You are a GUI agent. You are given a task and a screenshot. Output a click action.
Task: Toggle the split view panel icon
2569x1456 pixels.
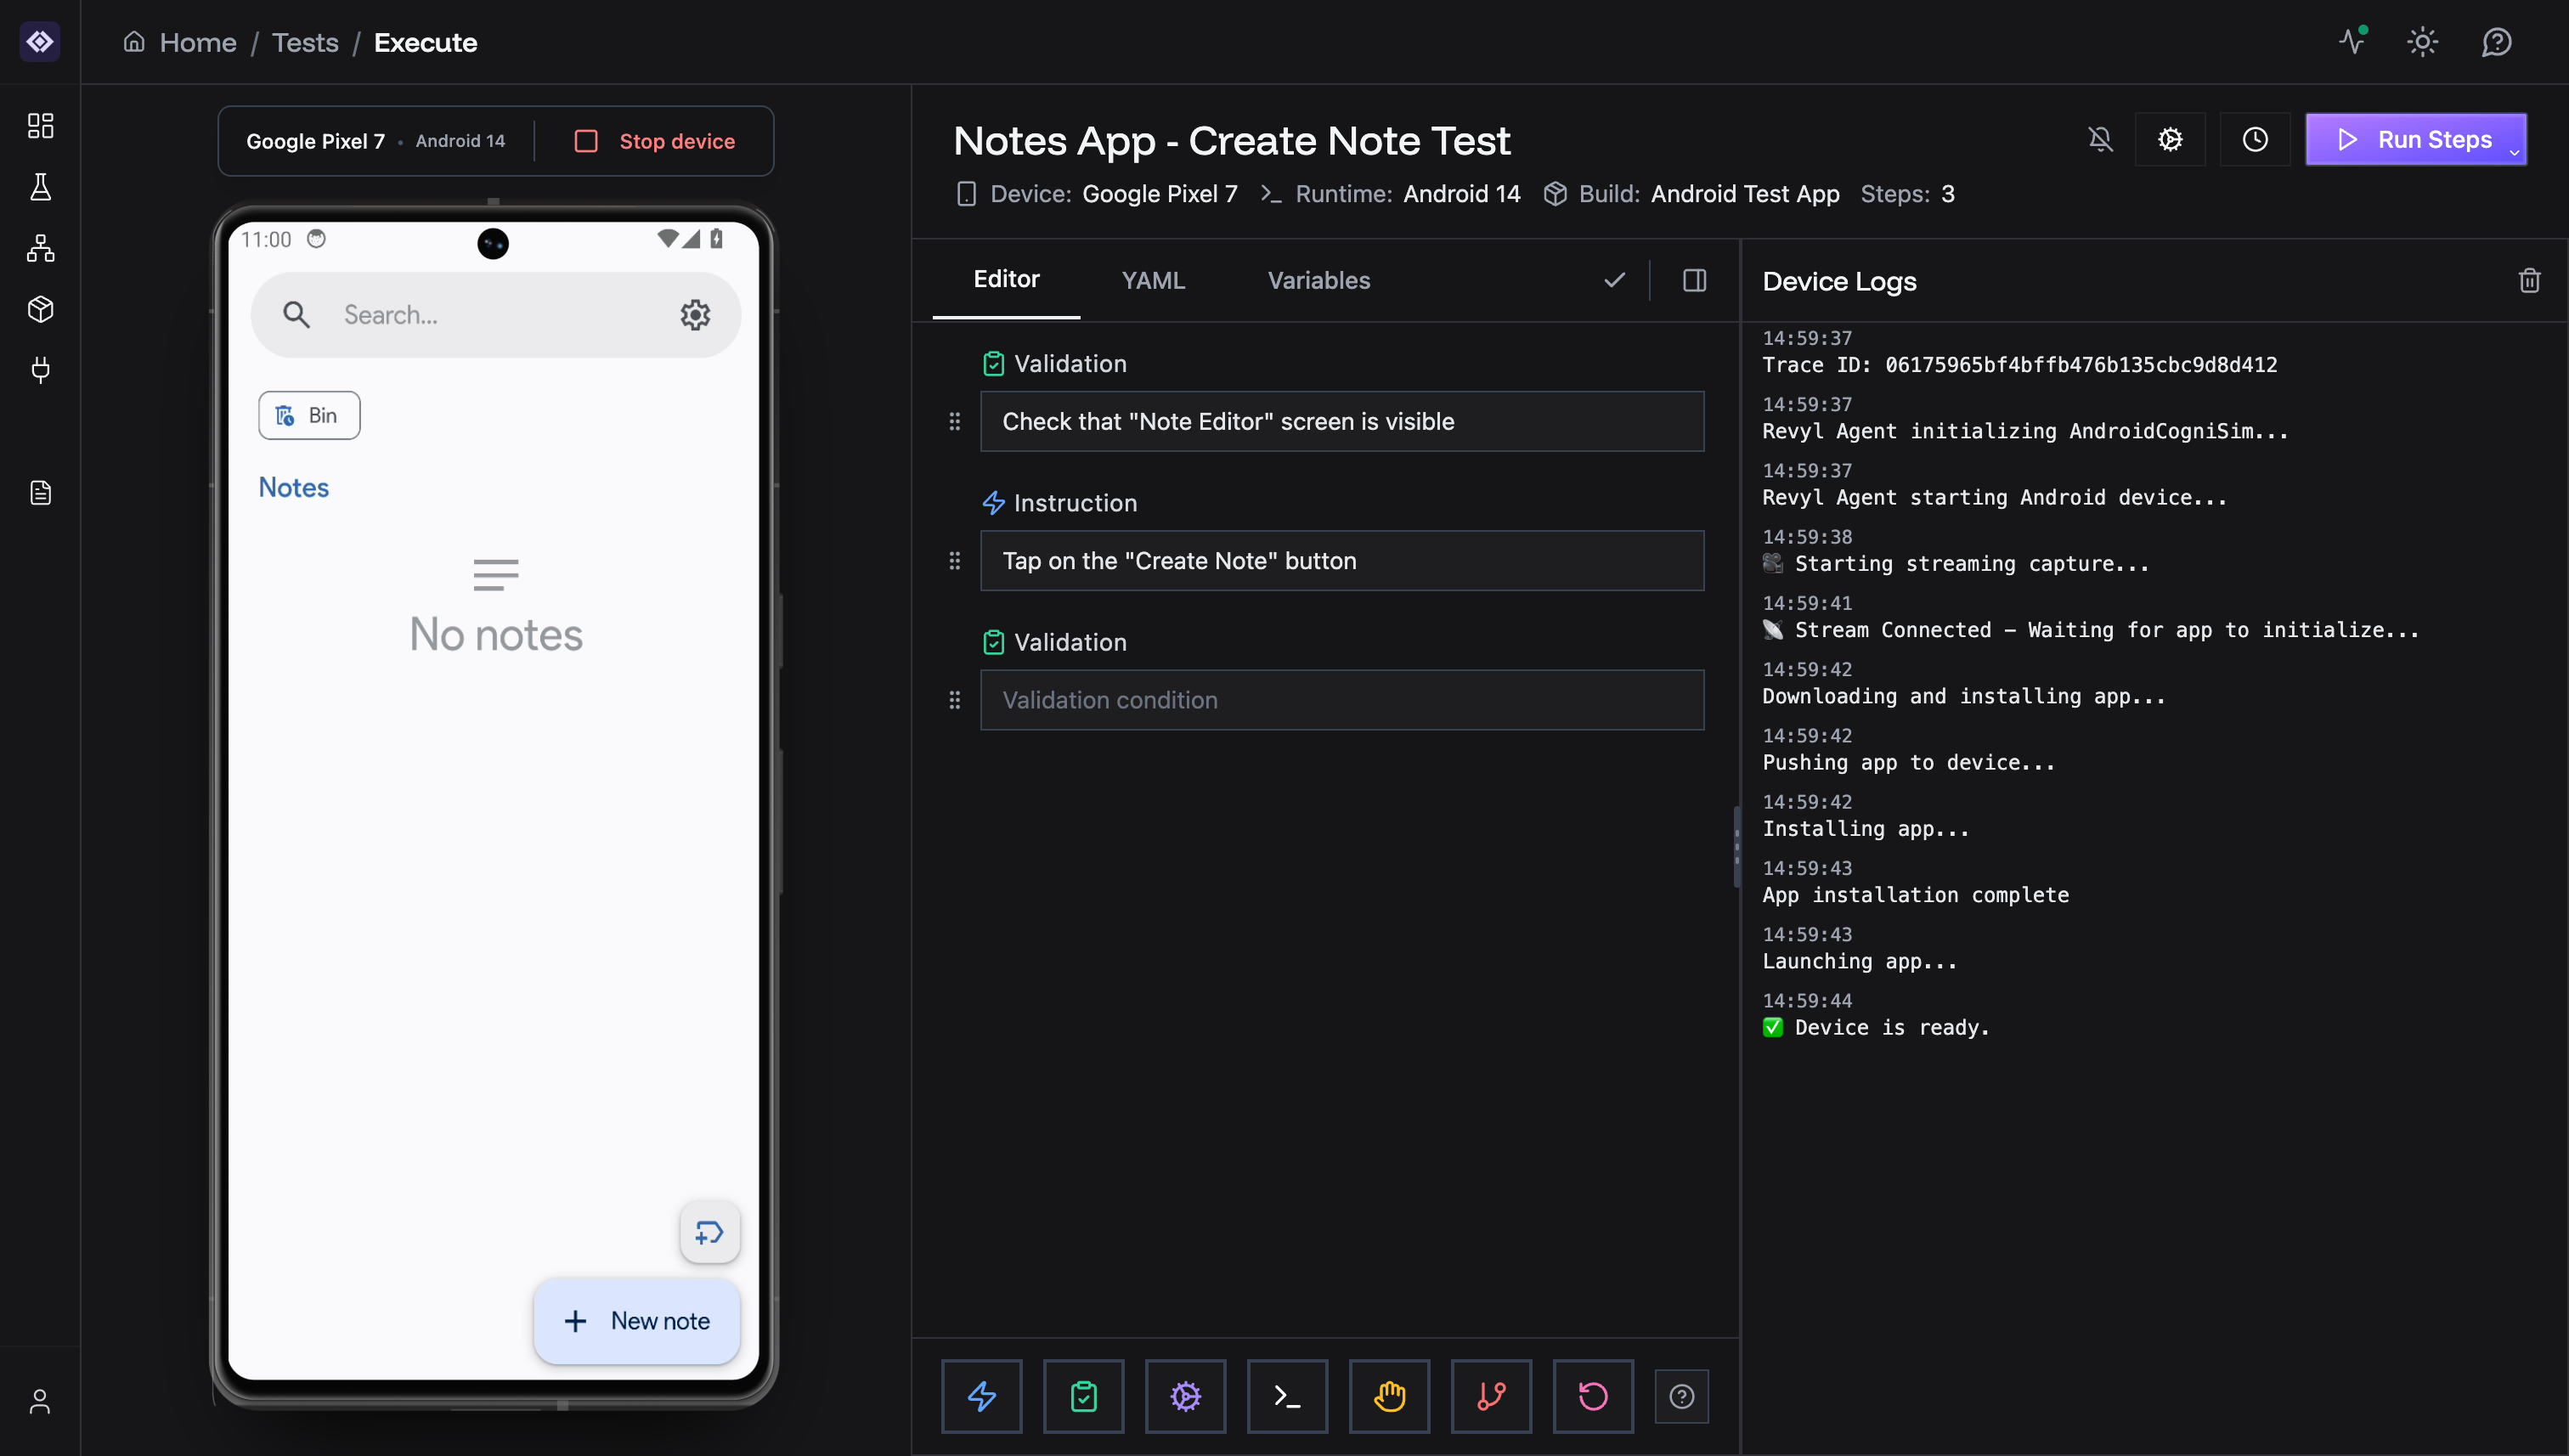tap(1694, 280)
